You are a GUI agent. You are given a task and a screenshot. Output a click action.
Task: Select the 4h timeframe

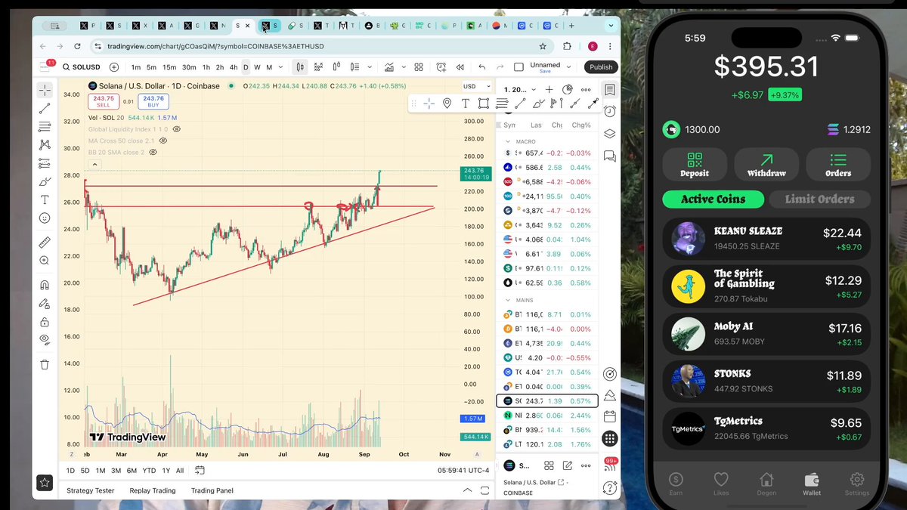click(232, 67)
